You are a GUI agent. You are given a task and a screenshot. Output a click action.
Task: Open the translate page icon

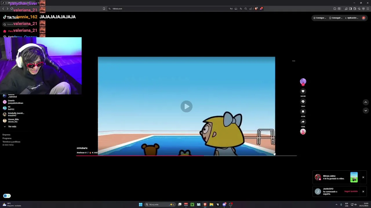pos(241,9)
